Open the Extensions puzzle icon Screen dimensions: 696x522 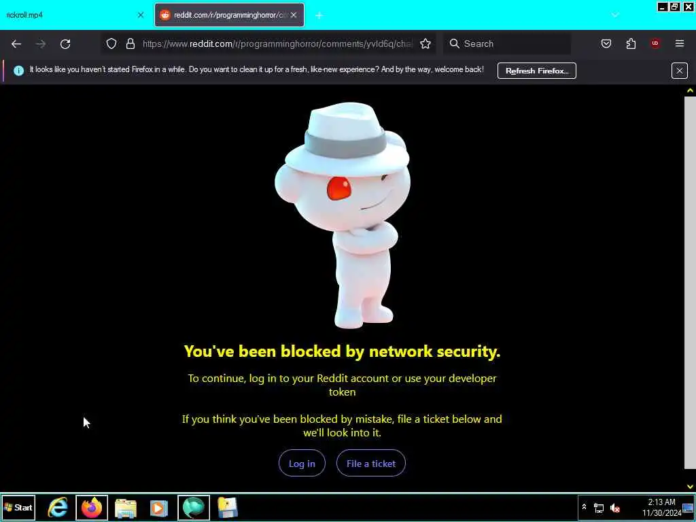[631, 43]
